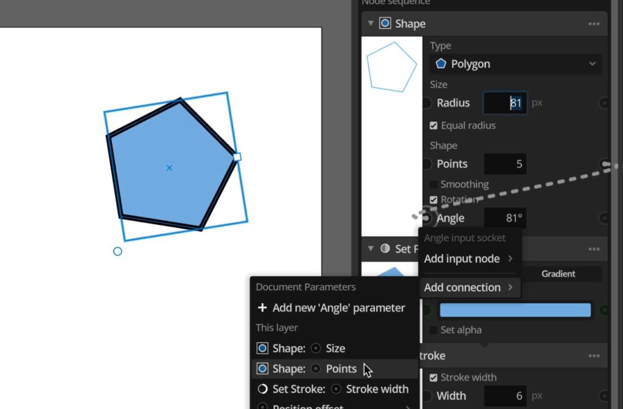Click the rotation handle circle below the pentagon

pyautogui.click(x=118, y=251)
